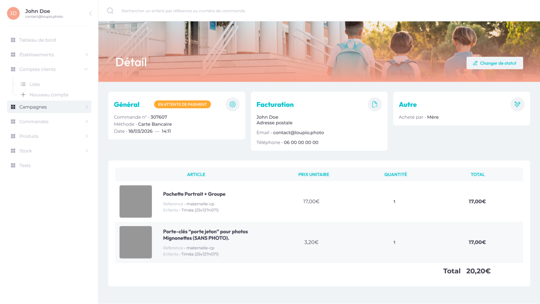540x304 pixels.
Task: Click the EN ATTENTE DE PAIEMENT badge
Action: [x=182, y=104]
